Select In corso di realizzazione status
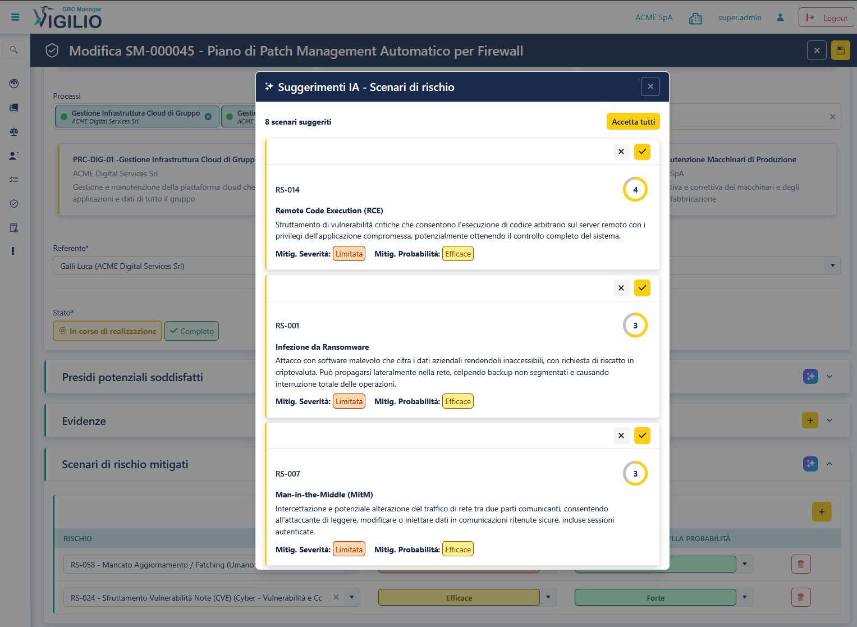857x627 pixels. click(x=108, y=331)
